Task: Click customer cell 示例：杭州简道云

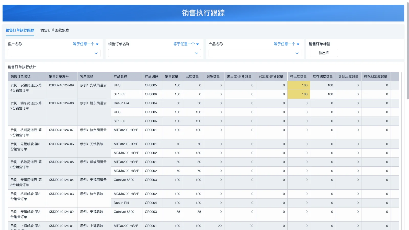Action: point(93,130)
